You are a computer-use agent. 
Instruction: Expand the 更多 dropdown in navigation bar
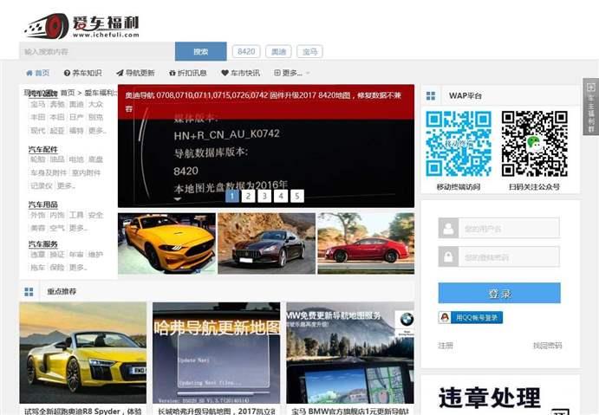292,74
